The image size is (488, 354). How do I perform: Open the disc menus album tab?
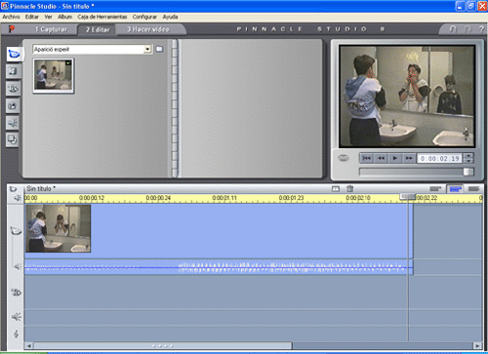(13, 139)
